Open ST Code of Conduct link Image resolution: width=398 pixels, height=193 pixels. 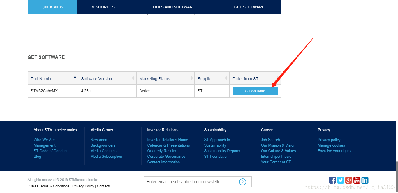tap(51, 151)
